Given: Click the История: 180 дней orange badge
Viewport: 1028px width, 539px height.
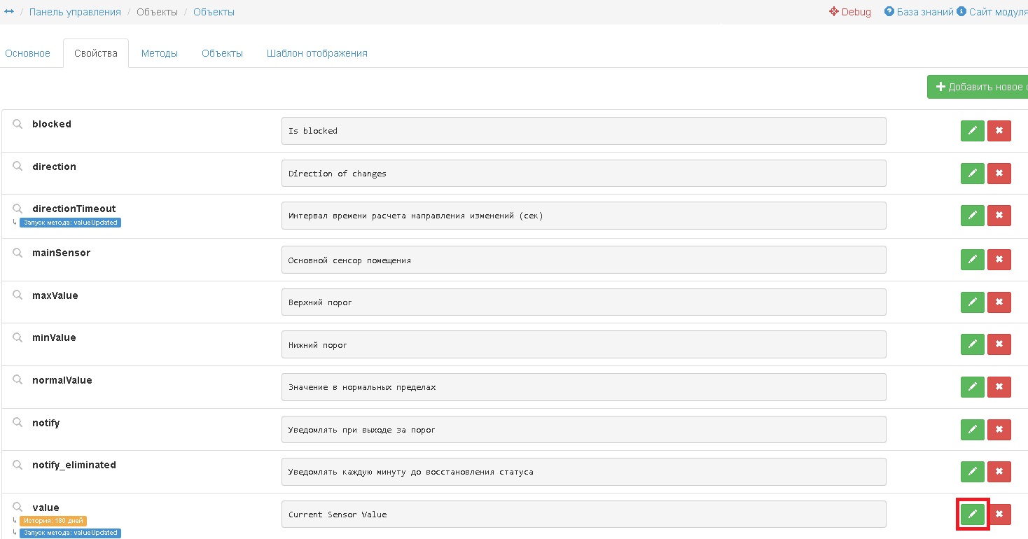Looking at the screenshot, I should pyautogui.click(x=53, y=521).
